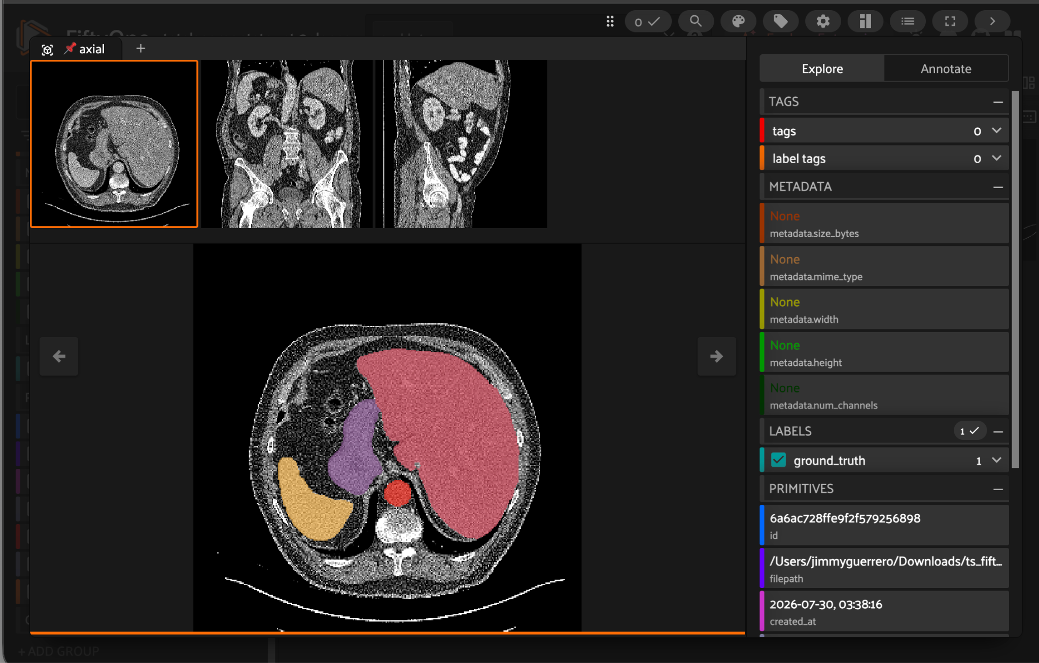The width and height of the screenshot is (1039, 663).
Task: Click the filepath value entry
Action: pyautogui.click(x=884, y=569)
